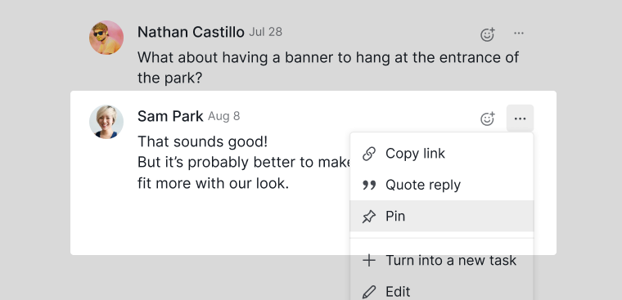Select Quote reply in the comment menu
Image resolution: width=622 pixels, height=300 pixels.
pos(441,185)
